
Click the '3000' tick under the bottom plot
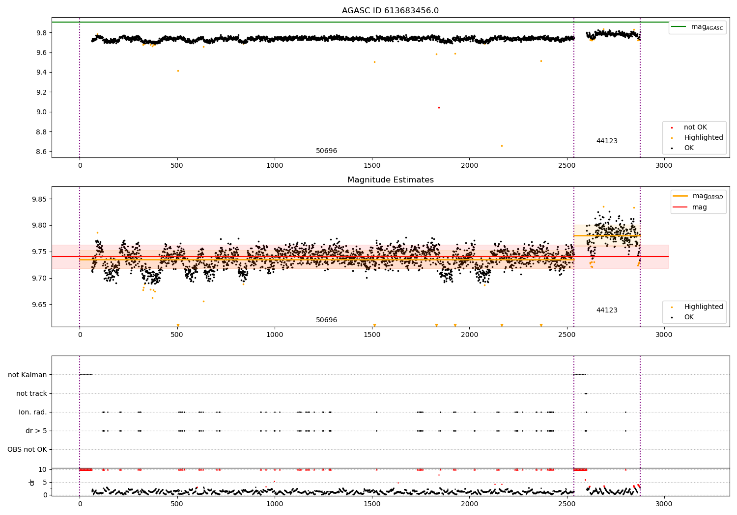click(664, 504)
